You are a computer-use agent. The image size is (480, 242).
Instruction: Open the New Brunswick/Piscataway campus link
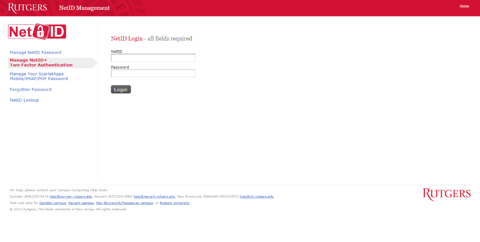(x=124, y=203)
